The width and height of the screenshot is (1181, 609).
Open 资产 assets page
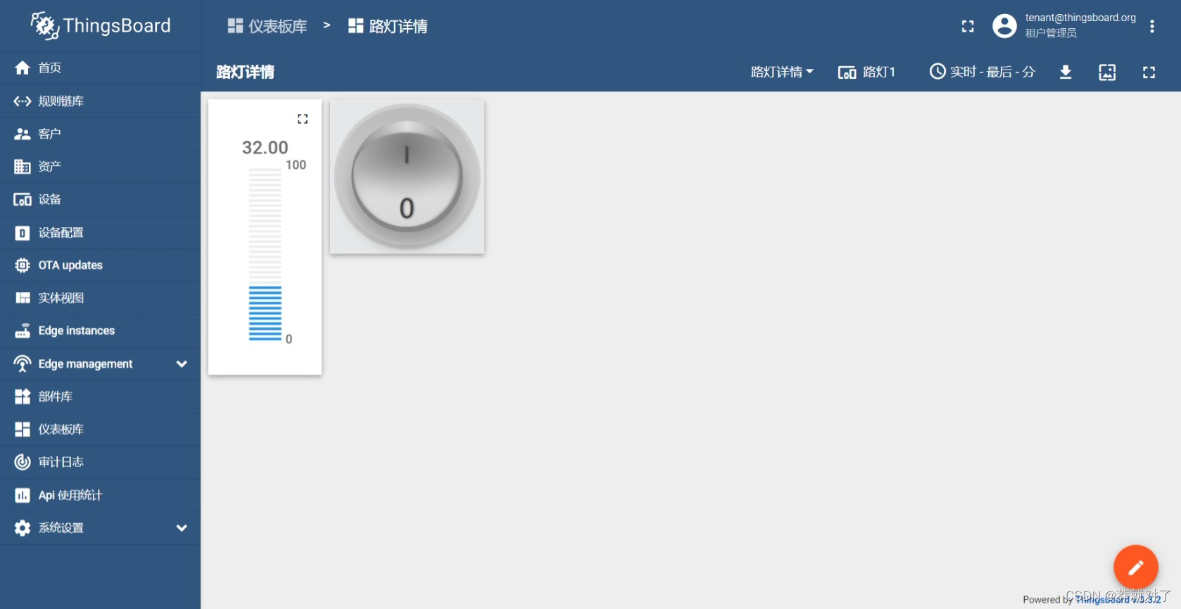(x=100, y=167)
